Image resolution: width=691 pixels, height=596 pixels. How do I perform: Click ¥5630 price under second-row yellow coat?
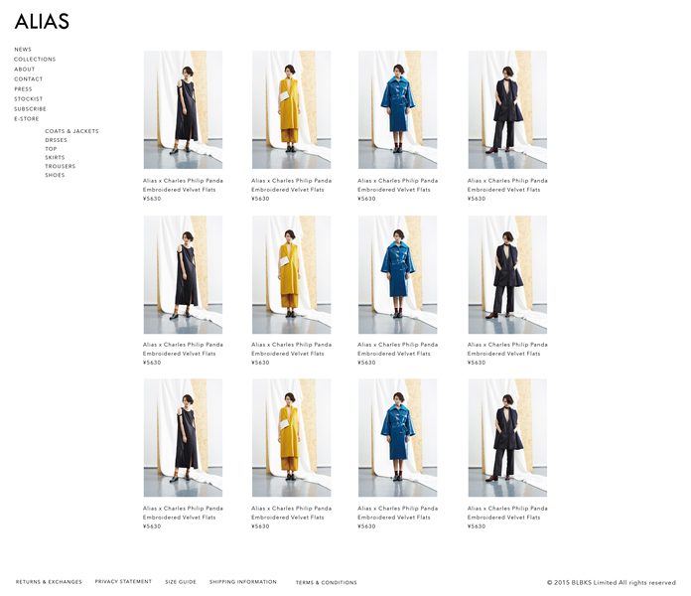pos(260,363)
